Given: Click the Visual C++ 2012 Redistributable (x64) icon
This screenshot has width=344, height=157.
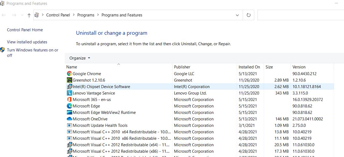Looking at the screenshot, I should (69, 145).
